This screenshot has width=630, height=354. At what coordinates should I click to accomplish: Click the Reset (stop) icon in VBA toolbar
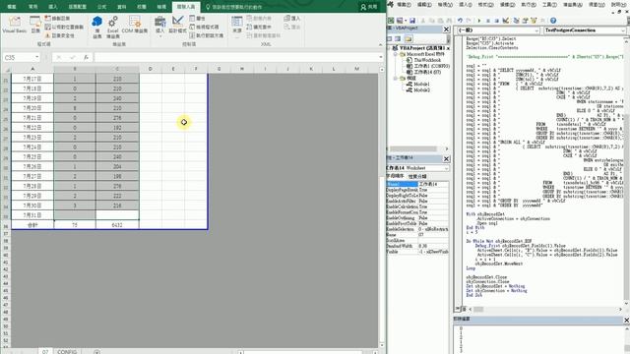tap(496, 20)
